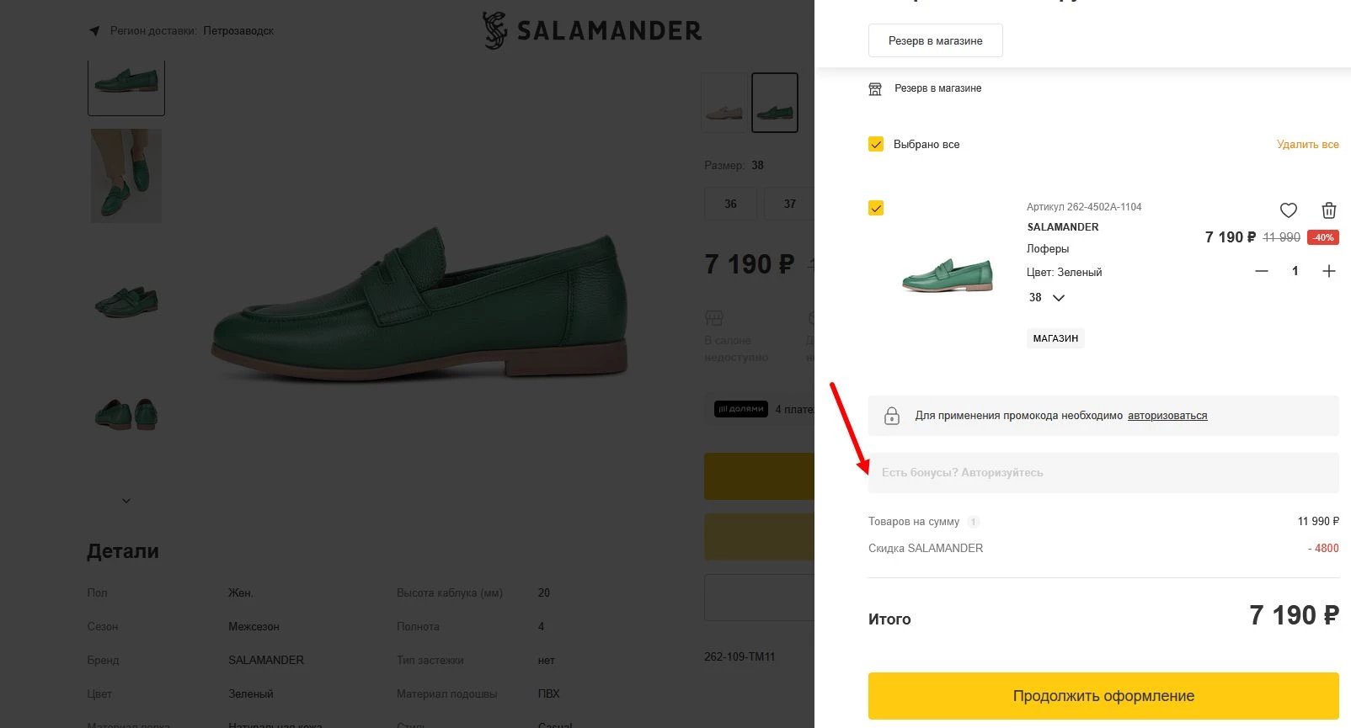This screenshot has width=1351, height=728.
Task: Click the store icon beside Резерв в магазине
Action: 874,88
